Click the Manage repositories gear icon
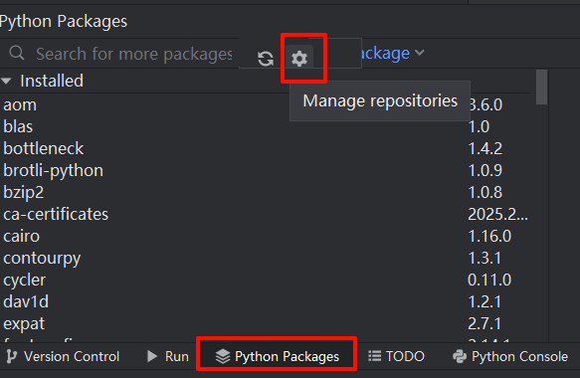580x378 pixels. tap(299, 59)
